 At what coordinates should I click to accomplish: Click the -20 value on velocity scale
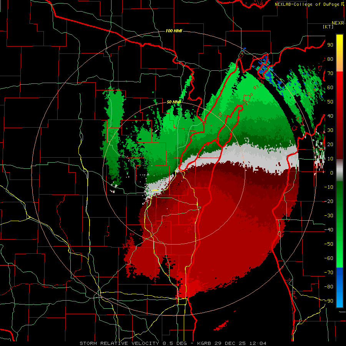point(329,201)
